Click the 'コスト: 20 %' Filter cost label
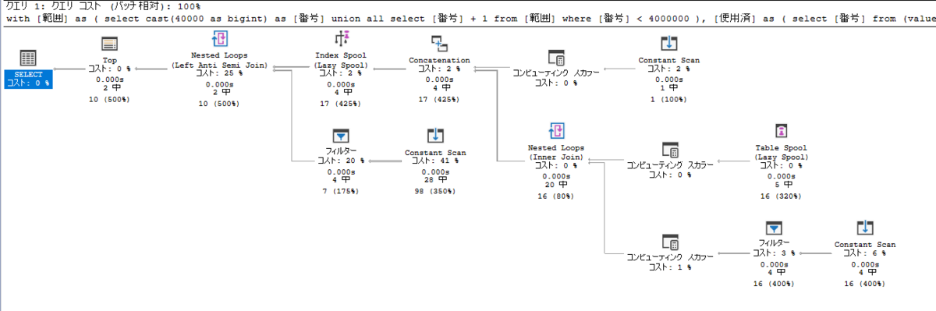Viewport: 936px width, 311px height. click(x=340, y=161)
